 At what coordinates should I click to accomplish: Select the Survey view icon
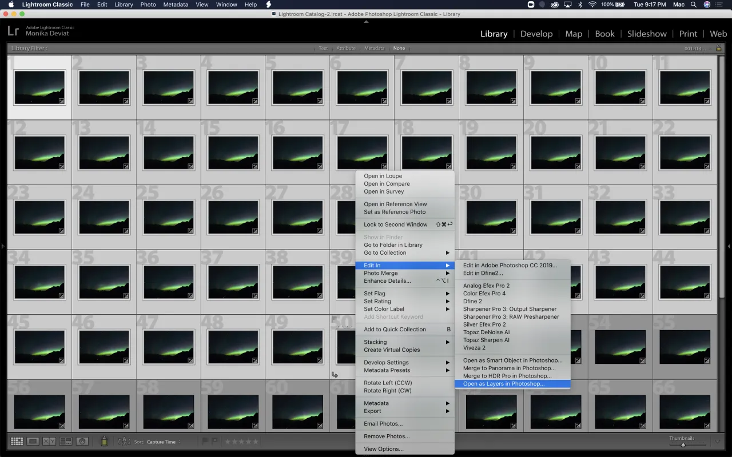[66, 441]
